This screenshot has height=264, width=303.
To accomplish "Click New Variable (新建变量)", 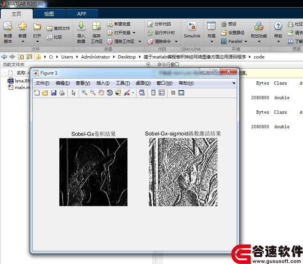I will 119,24.
